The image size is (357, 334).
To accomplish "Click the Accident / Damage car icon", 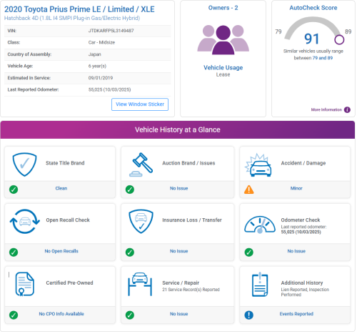I will coord(258,165).
